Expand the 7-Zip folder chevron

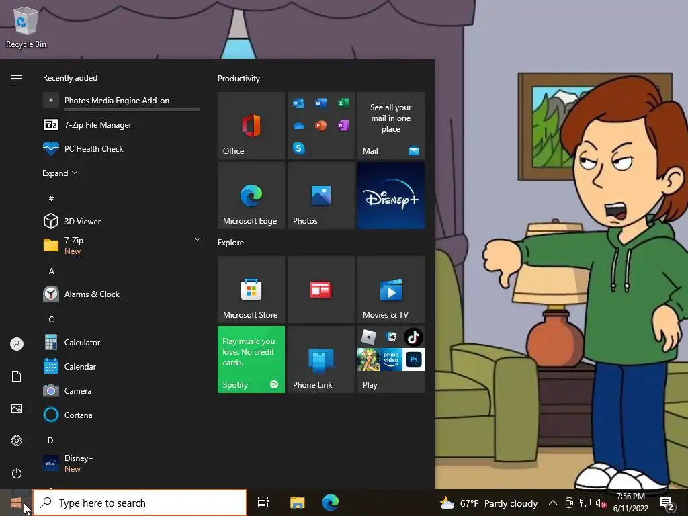coord(198,240)
